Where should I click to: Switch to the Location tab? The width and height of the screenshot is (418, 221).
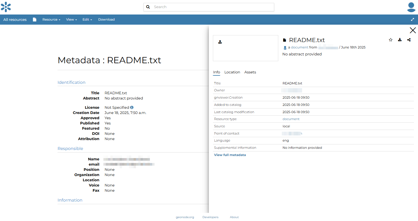pyautogui.click(x=232, y=72)
